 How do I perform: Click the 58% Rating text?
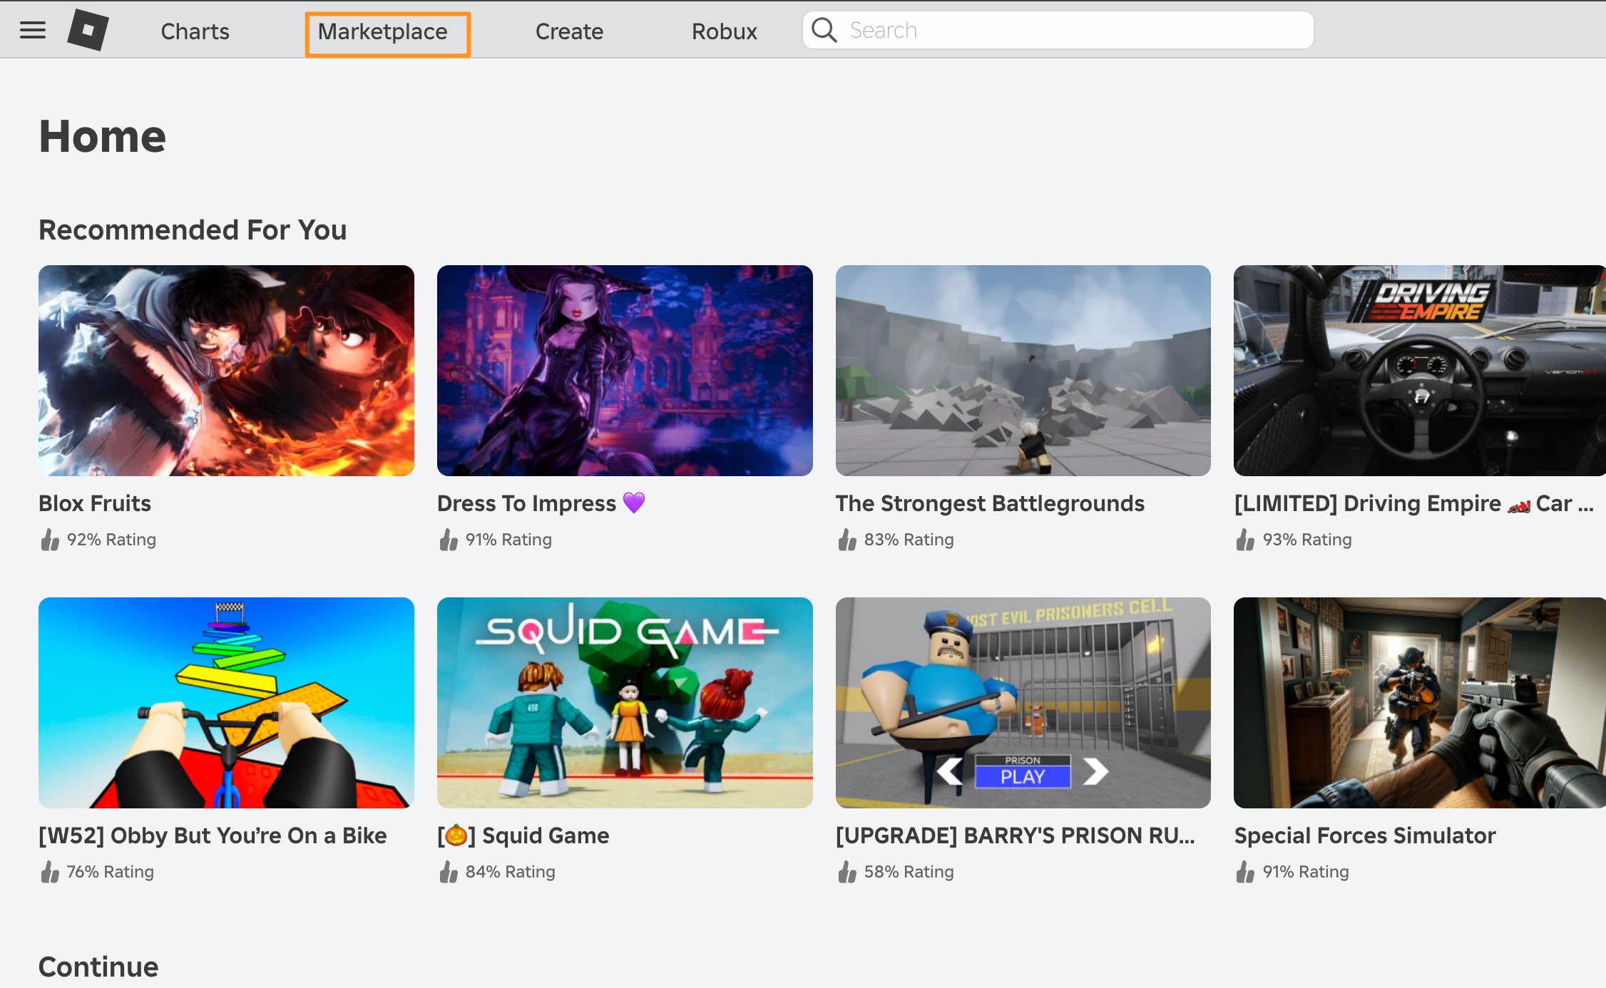[x=909, y=872]
